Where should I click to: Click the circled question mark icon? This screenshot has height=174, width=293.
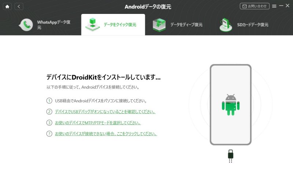(x=49, y=134)
